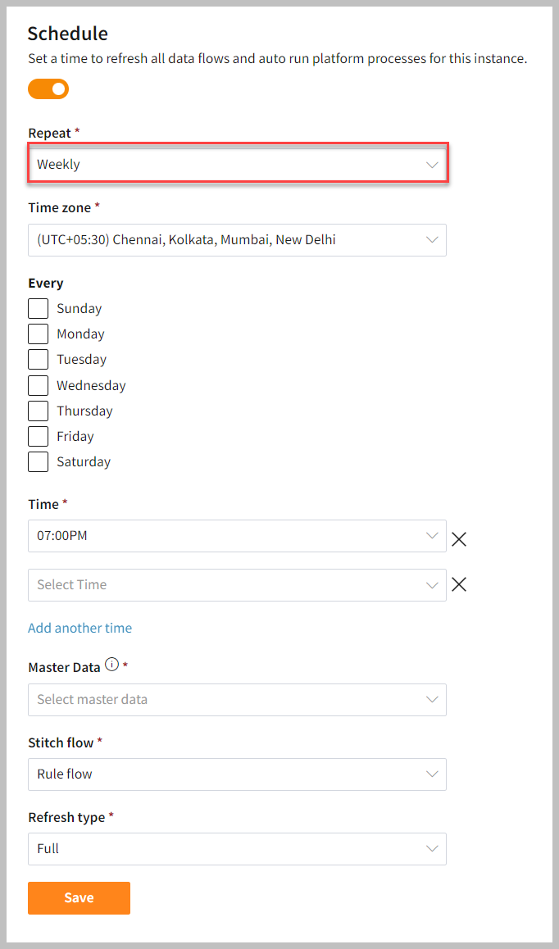
Task: Check the Sunday checkbox
Action: coord(39,309)
